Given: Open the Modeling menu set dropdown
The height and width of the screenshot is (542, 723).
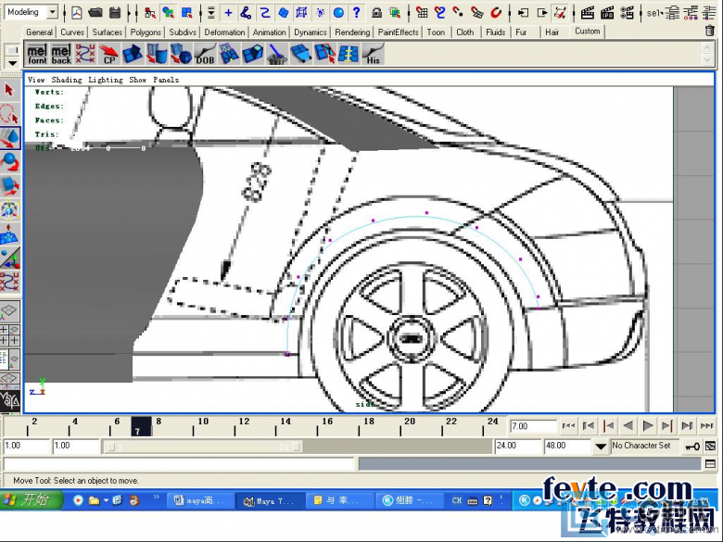Looking at the screenshot, I should pyautogui.click(x=53, y=12).
